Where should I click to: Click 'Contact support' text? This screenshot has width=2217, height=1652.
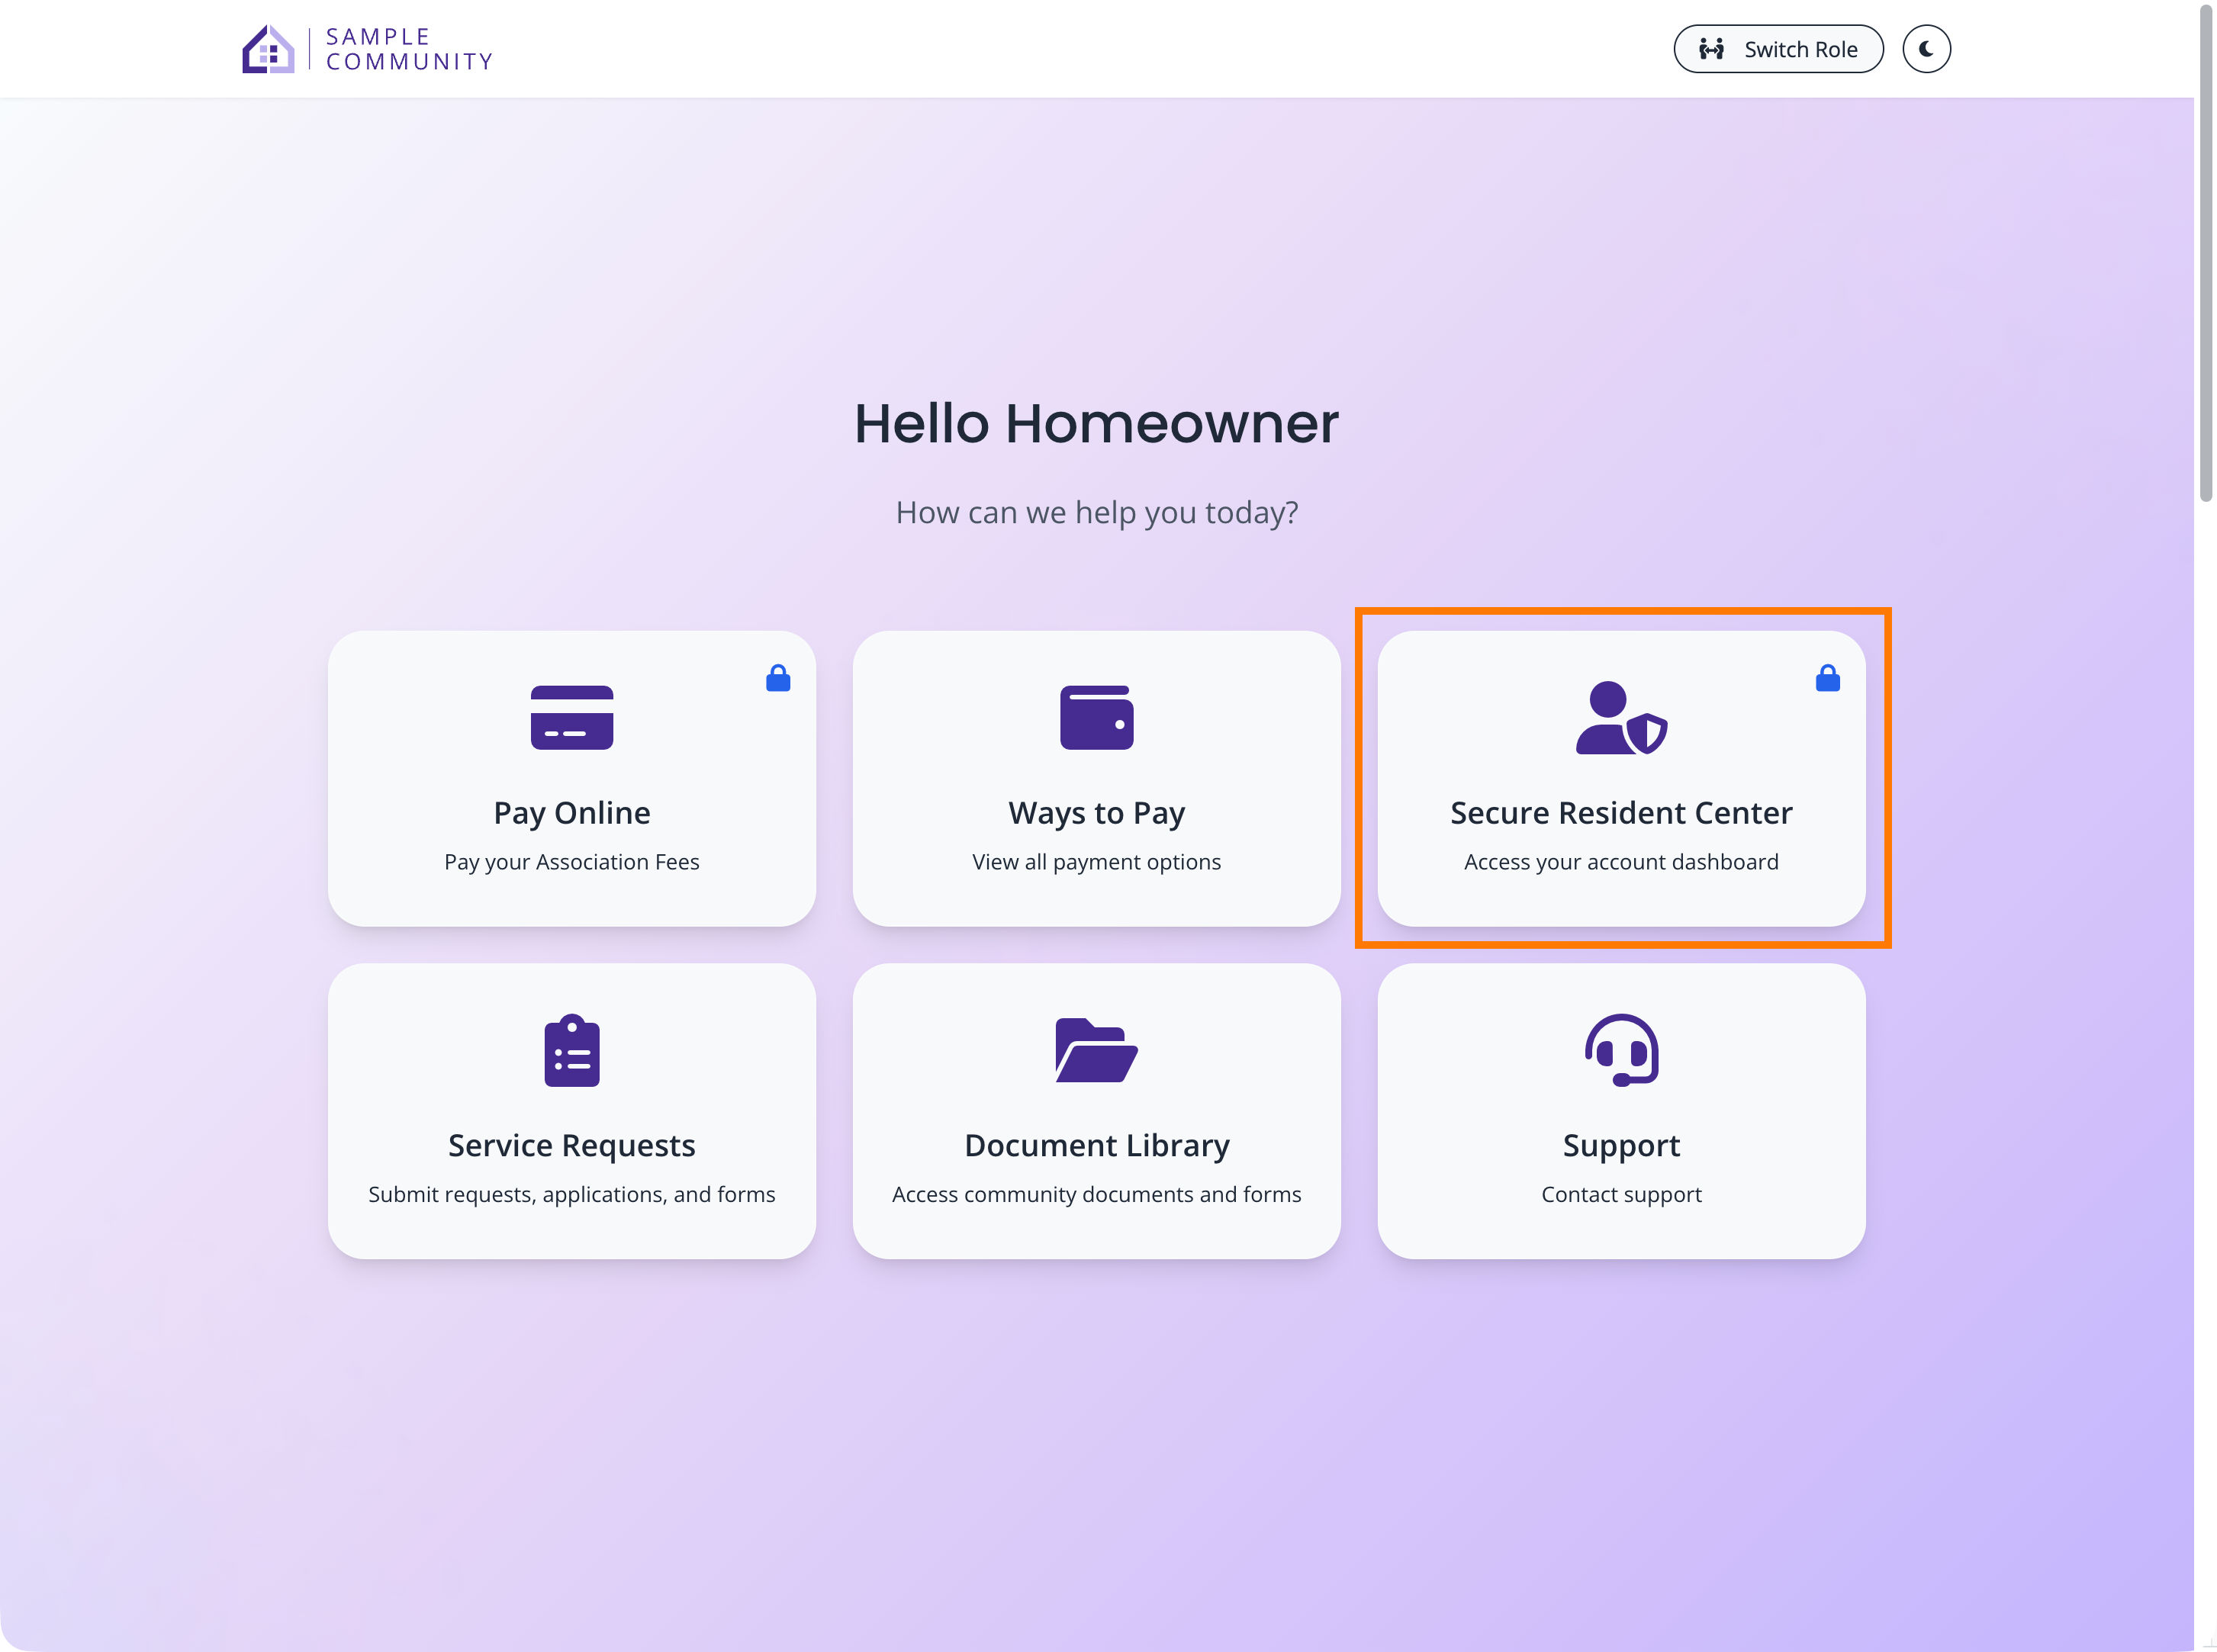pos(1621,1194)
